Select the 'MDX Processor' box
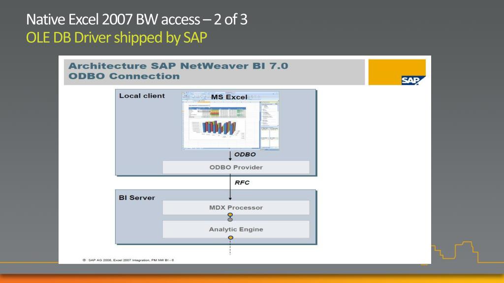504x283 pixels. 236,208
